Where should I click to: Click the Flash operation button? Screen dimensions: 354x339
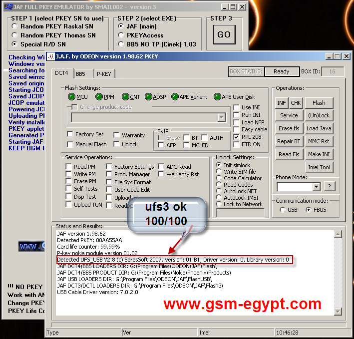click(x=319, y=103)
